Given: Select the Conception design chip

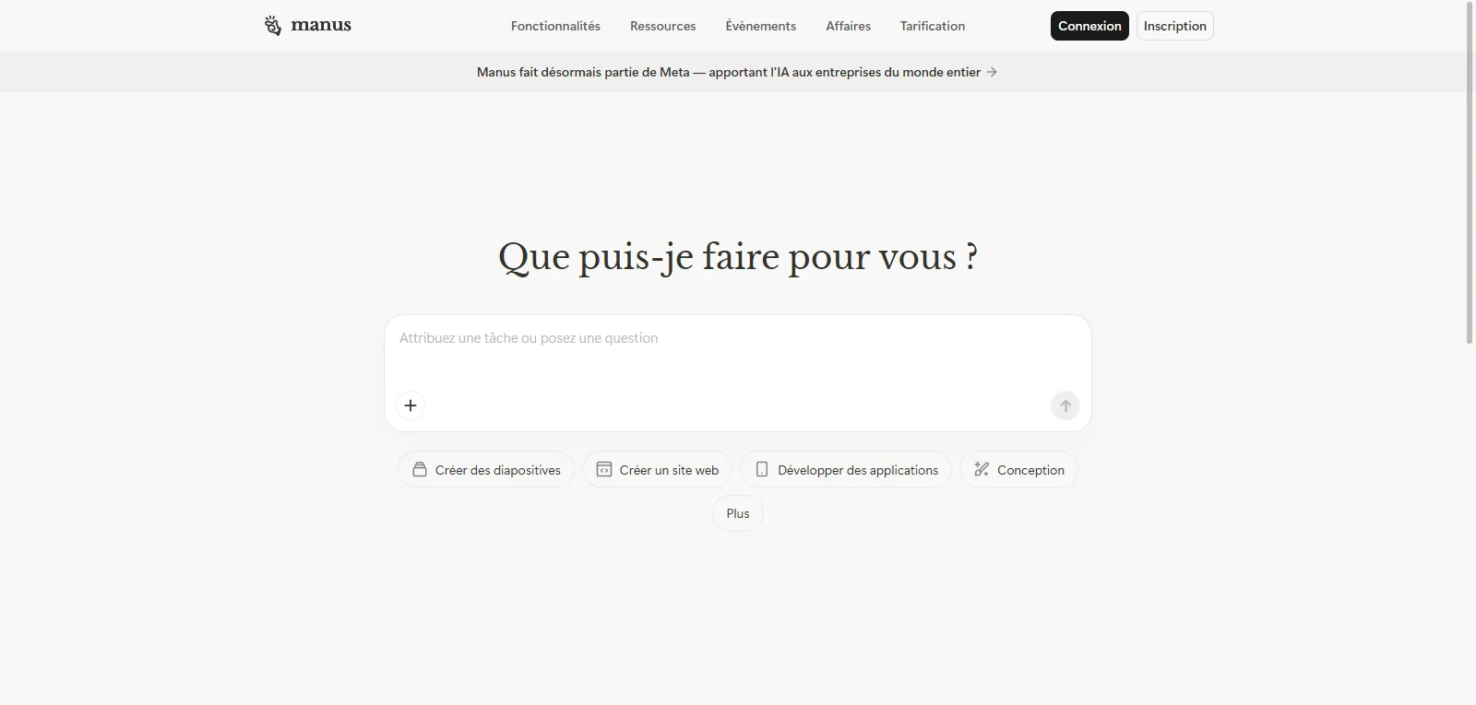Looking at the screenshot, I should click(x=1018, y=470).
